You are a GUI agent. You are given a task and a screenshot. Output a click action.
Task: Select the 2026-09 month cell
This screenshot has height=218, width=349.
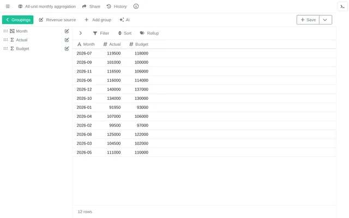pyautogui.click(x=84, y=62)
